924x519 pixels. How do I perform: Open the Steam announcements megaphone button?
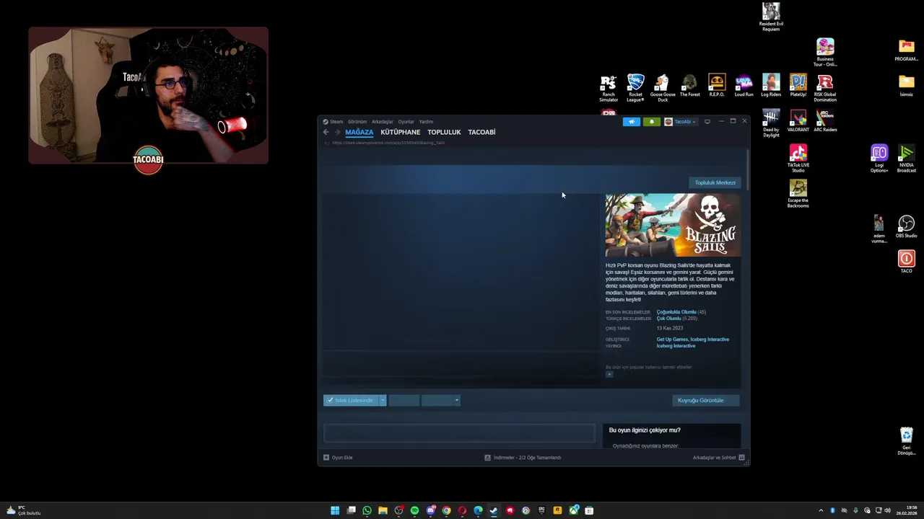click(632, 122)
